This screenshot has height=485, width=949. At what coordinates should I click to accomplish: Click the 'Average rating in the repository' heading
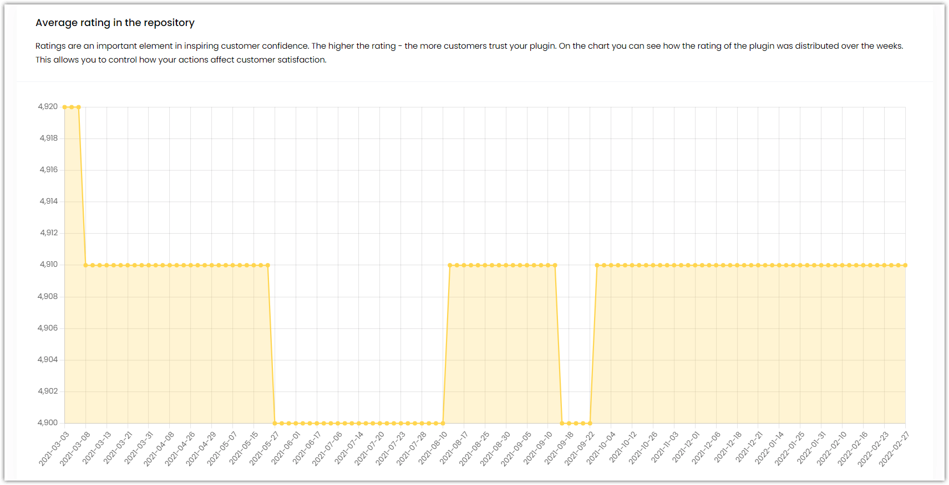coord(115,23)
